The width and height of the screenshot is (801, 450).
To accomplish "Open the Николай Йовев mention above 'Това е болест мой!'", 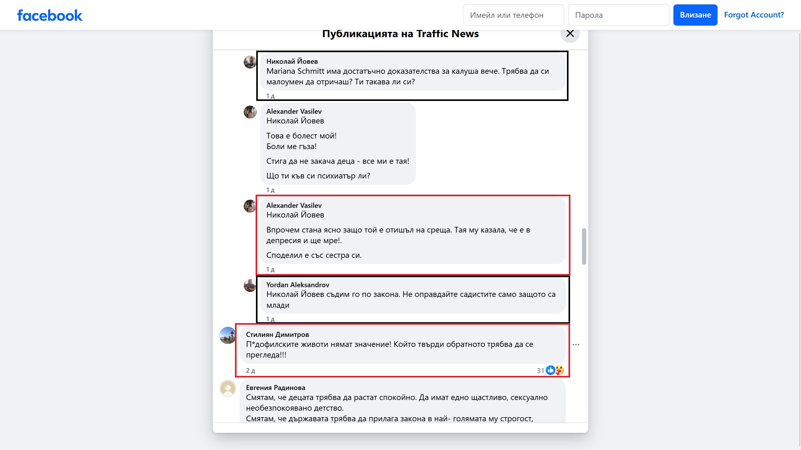I will (295, 121).
